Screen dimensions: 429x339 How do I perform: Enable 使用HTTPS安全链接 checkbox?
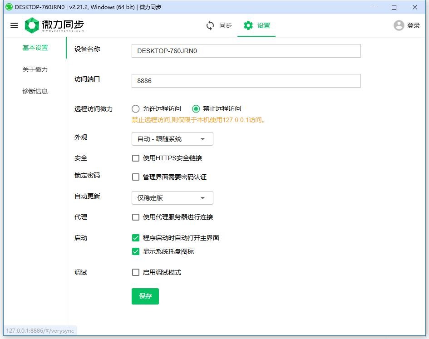tap(135, 158)
